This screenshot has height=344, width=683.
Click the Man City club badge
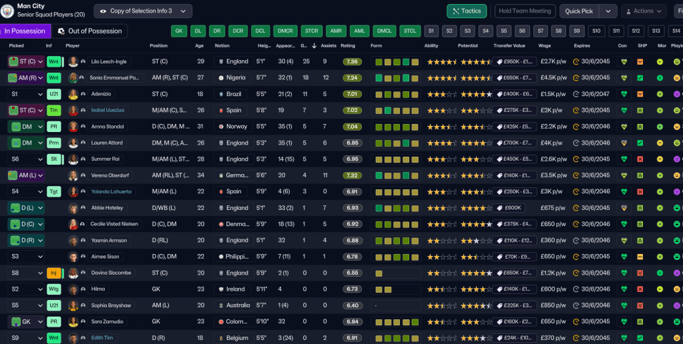click(x=8, y=11)
